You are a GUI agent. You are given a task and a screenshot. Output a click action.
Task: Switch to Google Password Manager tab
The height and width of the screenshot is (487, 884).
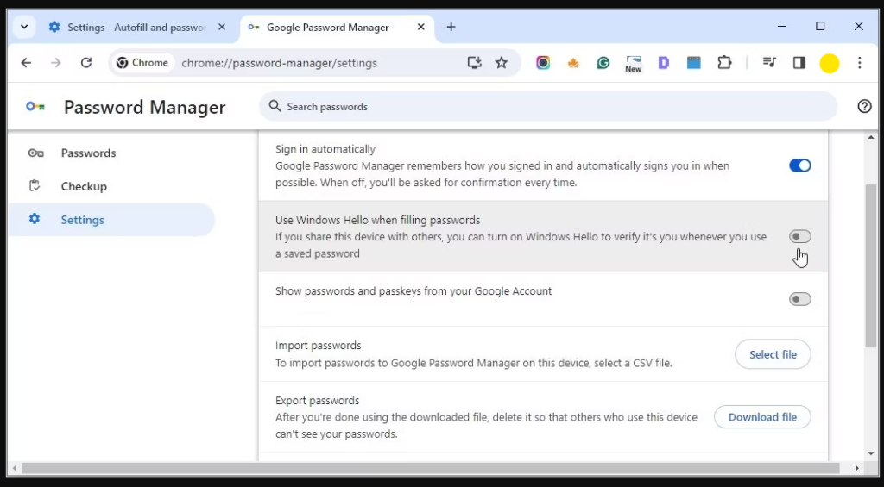pos(338,27)
